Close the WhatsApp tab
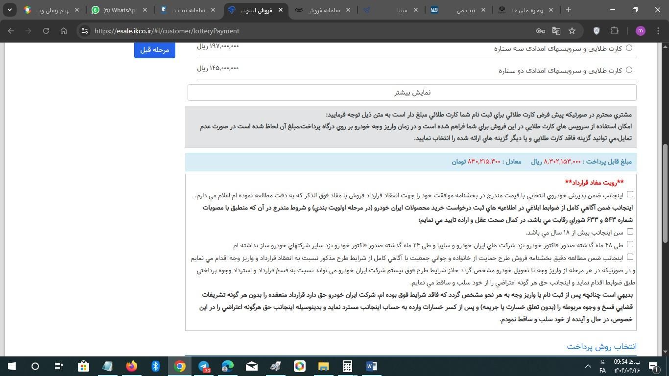669x376 pixels. pyautogui.click(x=145, y=10)
